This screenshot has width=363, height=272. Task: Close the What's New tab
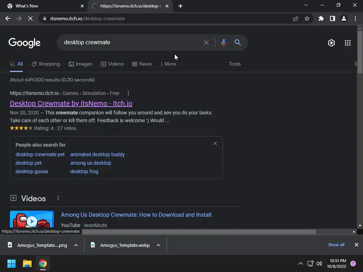click(82, 6)
